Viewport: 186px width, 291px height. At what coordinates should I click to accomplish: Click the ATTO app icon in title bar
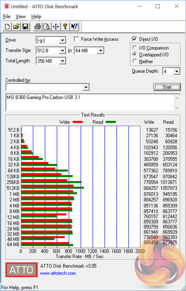pyautogui.click(x=6, y=6)
